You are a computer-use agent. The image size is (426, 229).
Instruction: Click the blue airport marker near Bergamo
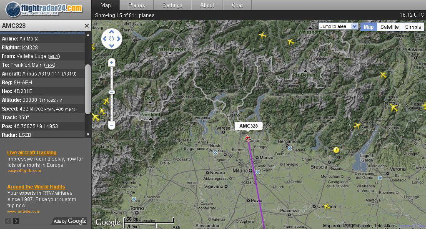(290, 148)
